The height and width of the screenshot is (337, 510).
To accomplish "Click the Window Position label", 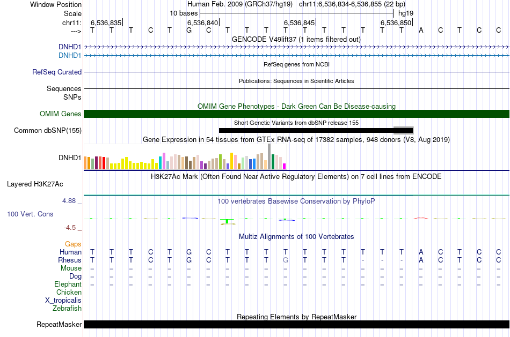I will (56, 4).
